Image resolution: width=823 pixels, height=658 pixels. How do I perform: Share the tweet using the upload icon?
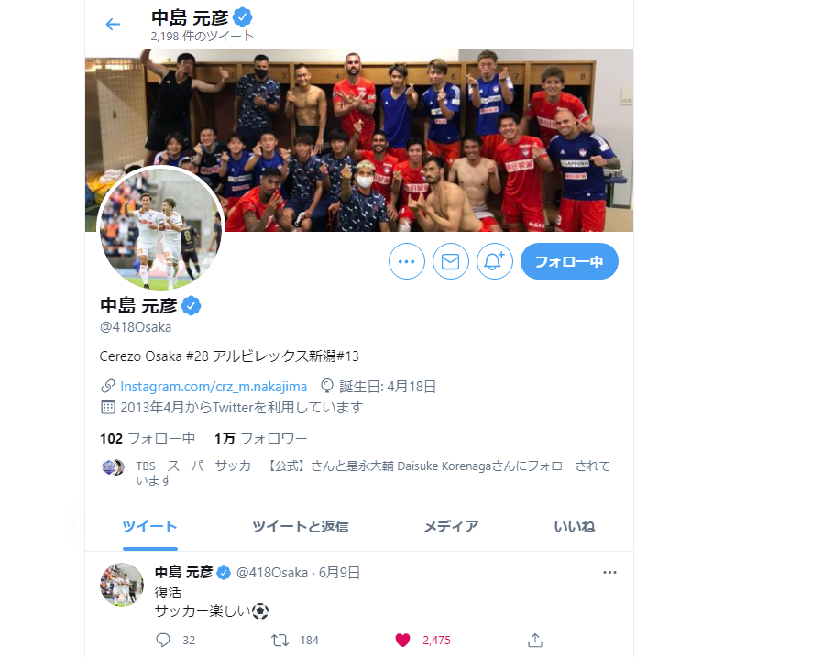pos(535,641)
